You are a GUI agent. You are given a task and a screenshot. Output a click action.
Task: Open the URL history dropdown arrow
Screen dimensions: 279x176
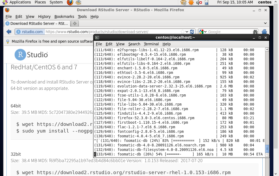click(x=187, y=32)
